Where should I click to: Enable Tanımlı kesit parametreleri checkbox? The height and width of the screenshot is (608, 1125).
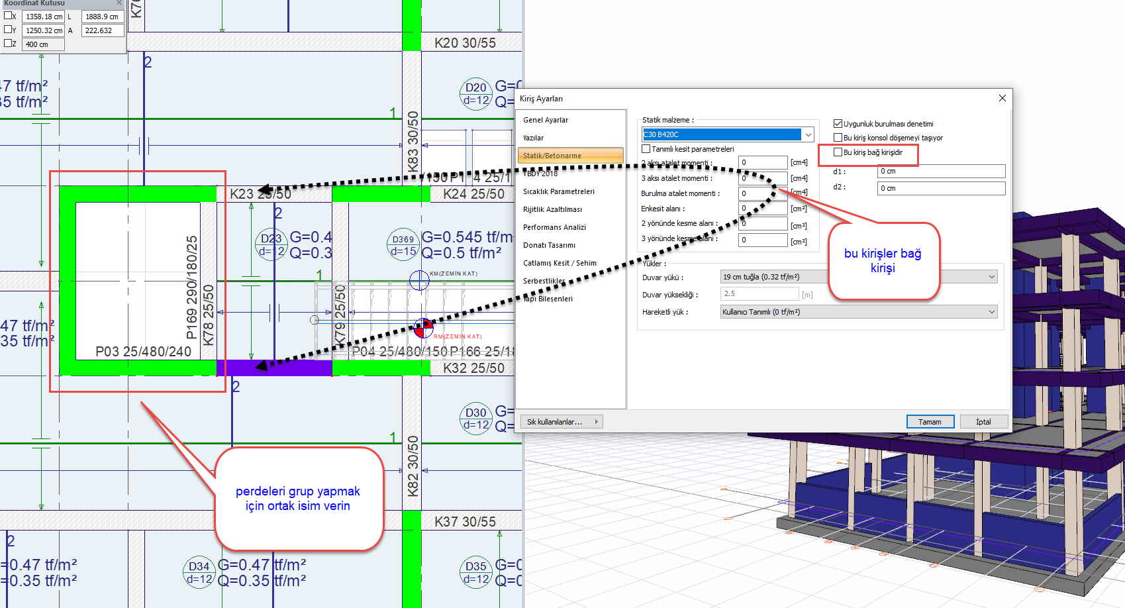tap(646, 149)
